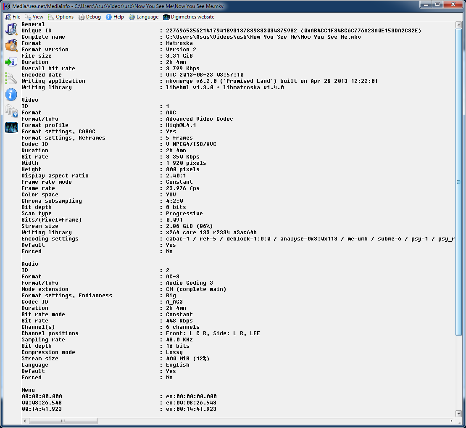Screen dimensions: 466x428
Task: Open Preferences via the wrench sidebar icon
Action: [x=11, y=78]
